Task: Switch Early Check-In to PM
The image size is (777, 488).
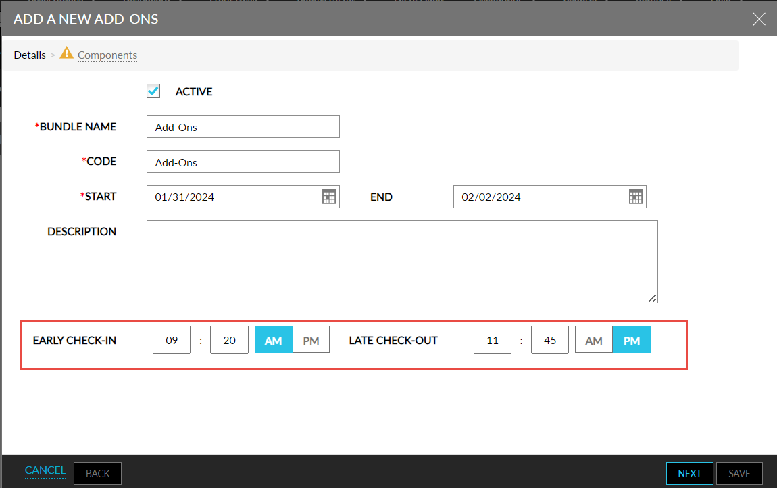Action: tap(311, 340)
